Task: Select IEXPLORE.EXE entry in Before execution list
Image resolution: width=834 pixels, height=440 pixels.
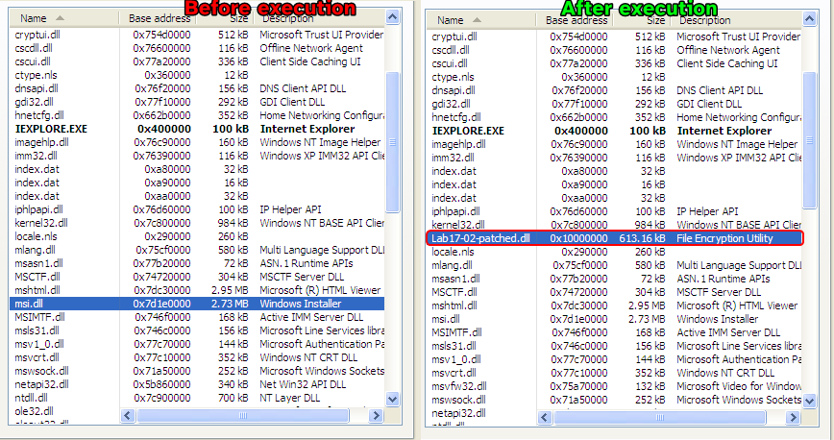Action: [x=51, y=129]
